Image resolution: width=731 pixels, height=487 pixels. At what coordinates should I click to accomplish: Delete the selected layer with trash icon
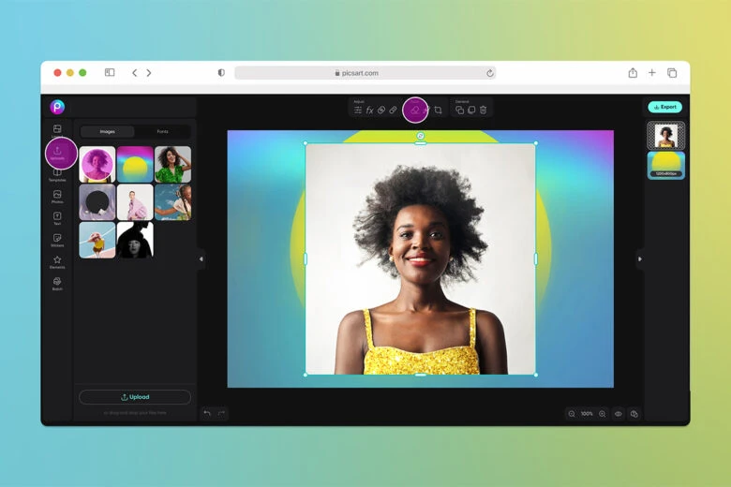(484, 111)
